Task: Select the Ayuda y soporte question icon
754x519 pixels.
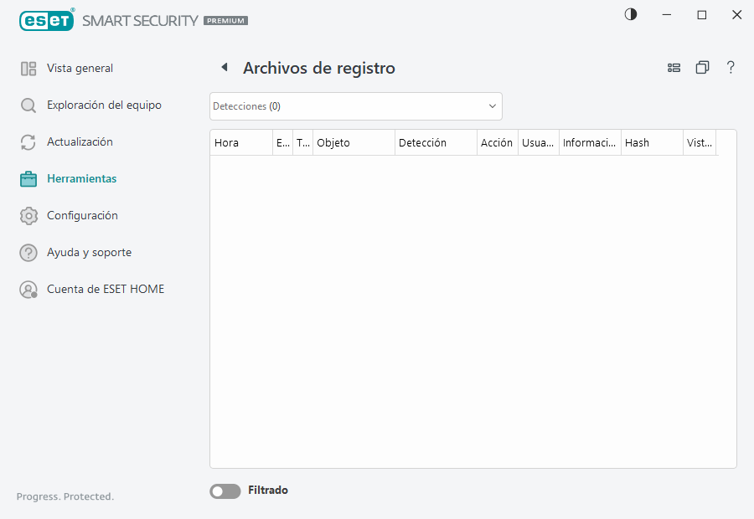Action: [29, 252]
